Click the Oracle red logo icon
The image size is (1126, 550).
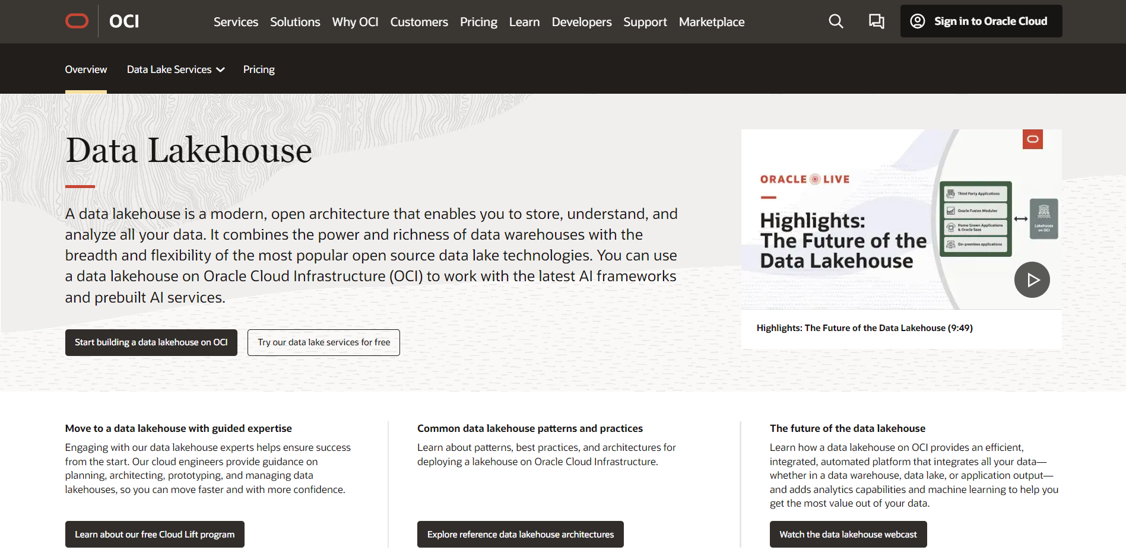[77, 21]
